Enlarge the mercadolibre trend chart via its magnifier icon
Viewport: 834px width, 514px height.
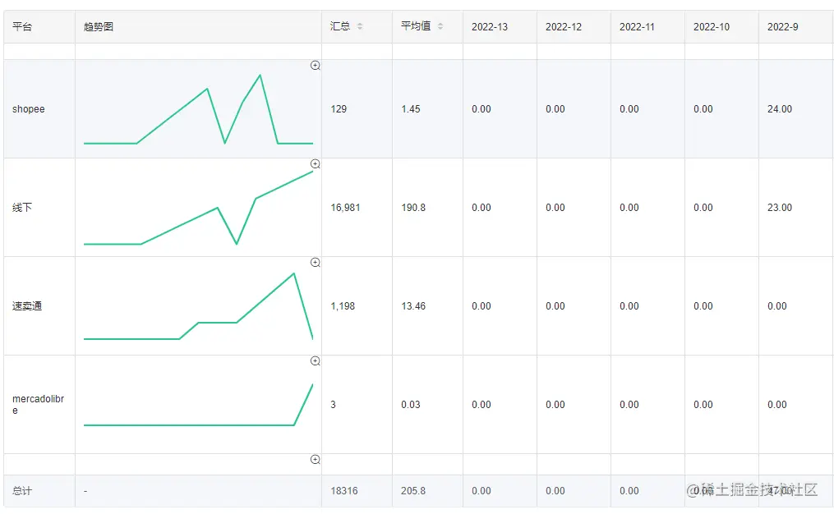(x=316, y=361)
